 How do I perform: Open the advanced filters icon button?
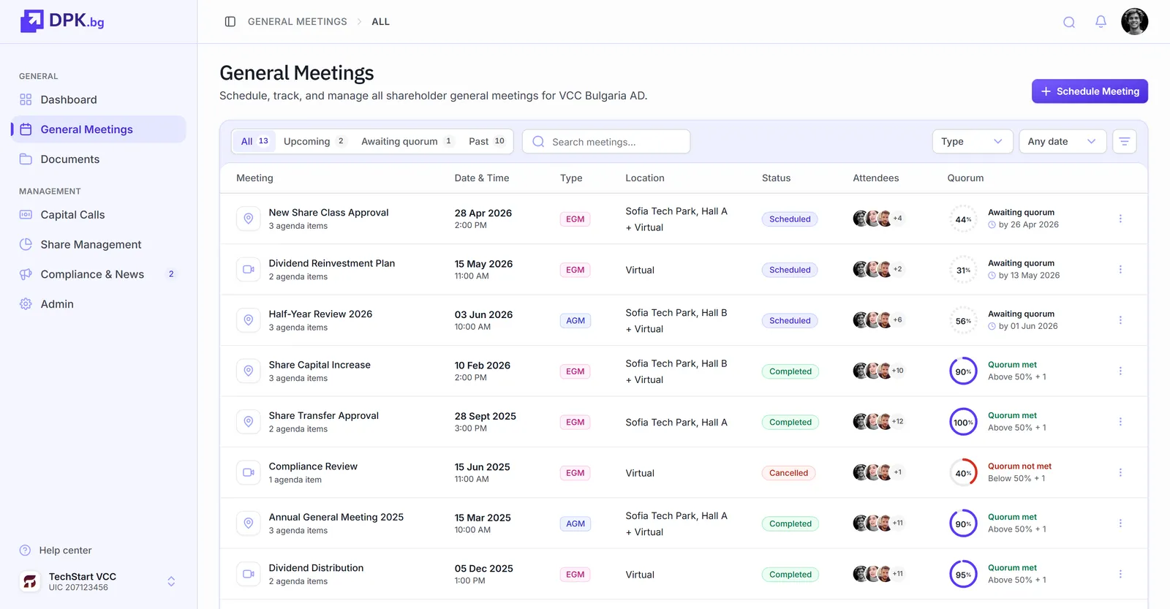click(x=1125, y=142)
